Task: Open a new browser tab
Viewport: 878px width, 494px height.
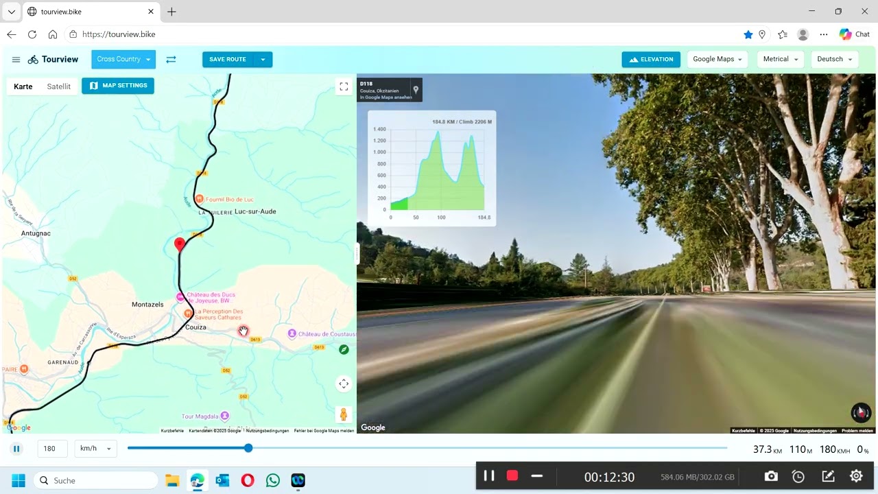Action: pos(171,12)
